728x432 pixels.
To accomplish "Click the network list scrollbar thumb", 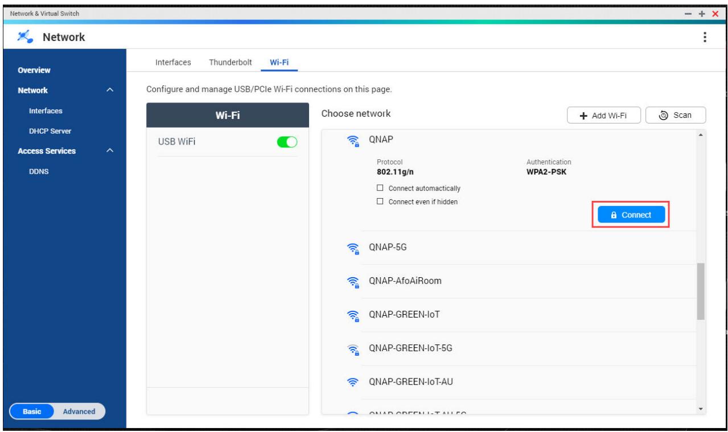I will (x=701, y=291).
